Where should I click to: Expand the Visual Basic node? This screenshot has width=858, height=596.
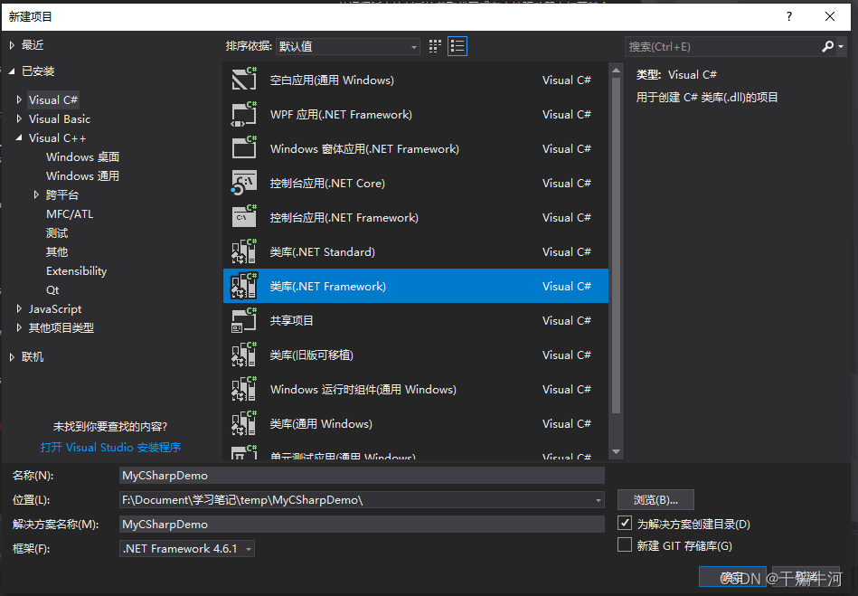(x=20, y=118)
